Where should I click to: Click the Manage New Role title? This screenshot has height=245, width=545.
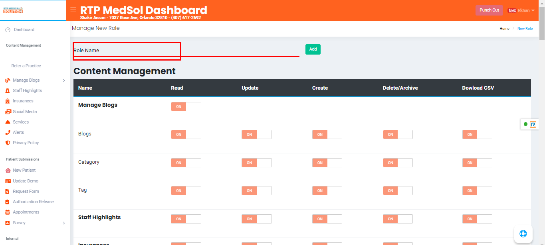tap(96, 28)
